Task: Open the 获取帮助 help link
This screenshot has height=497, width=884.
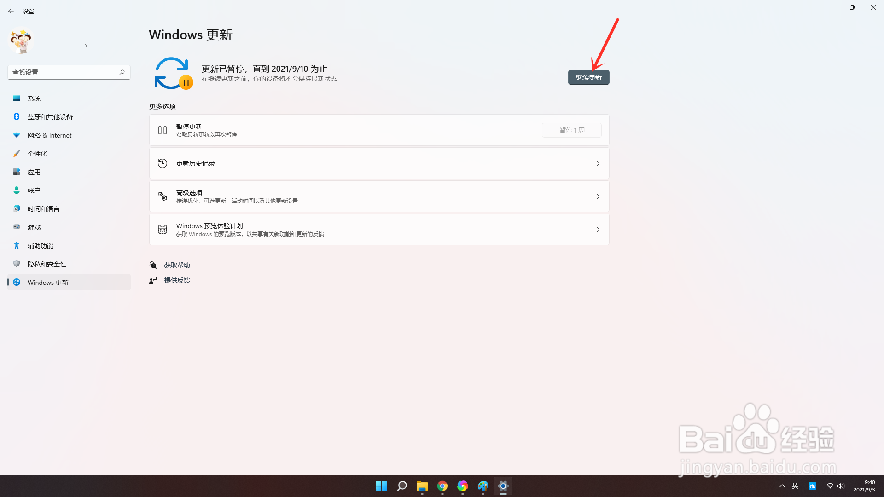Action: pos(177,265)
